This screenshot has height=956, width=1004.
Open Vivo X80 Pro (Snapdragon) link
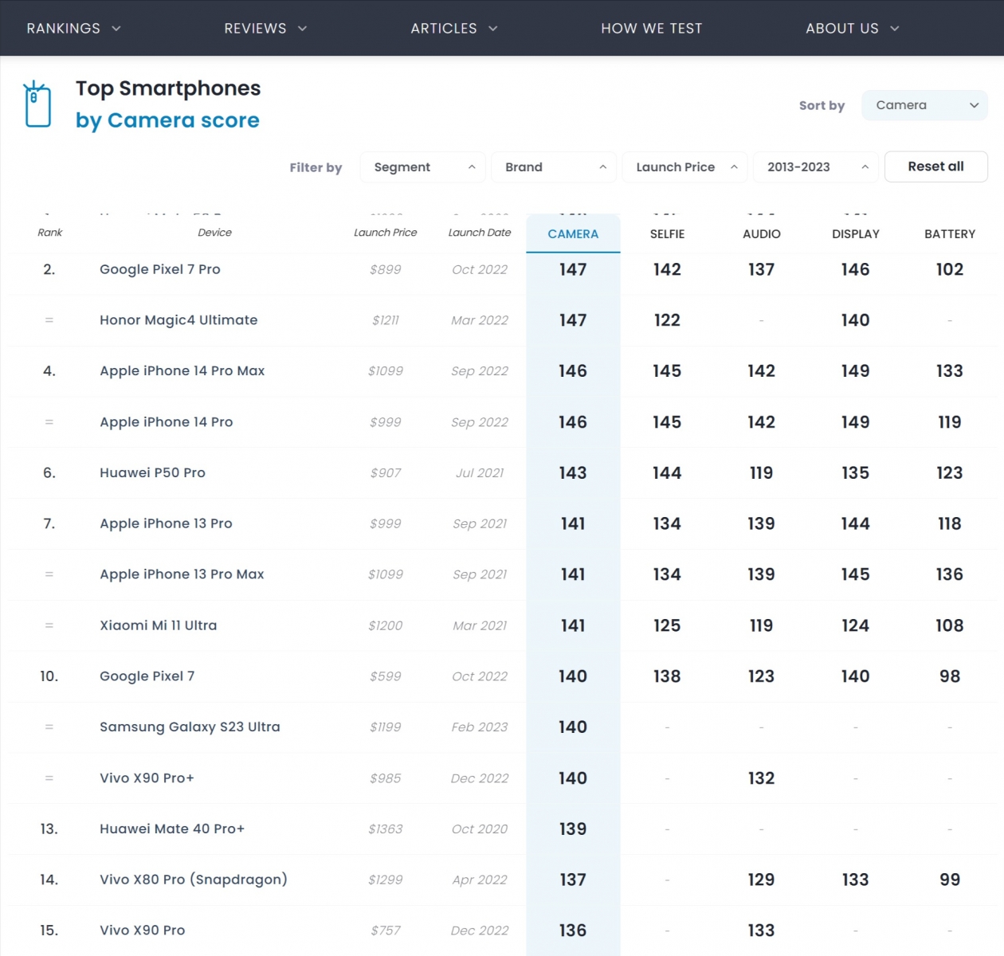click(194, 880)
